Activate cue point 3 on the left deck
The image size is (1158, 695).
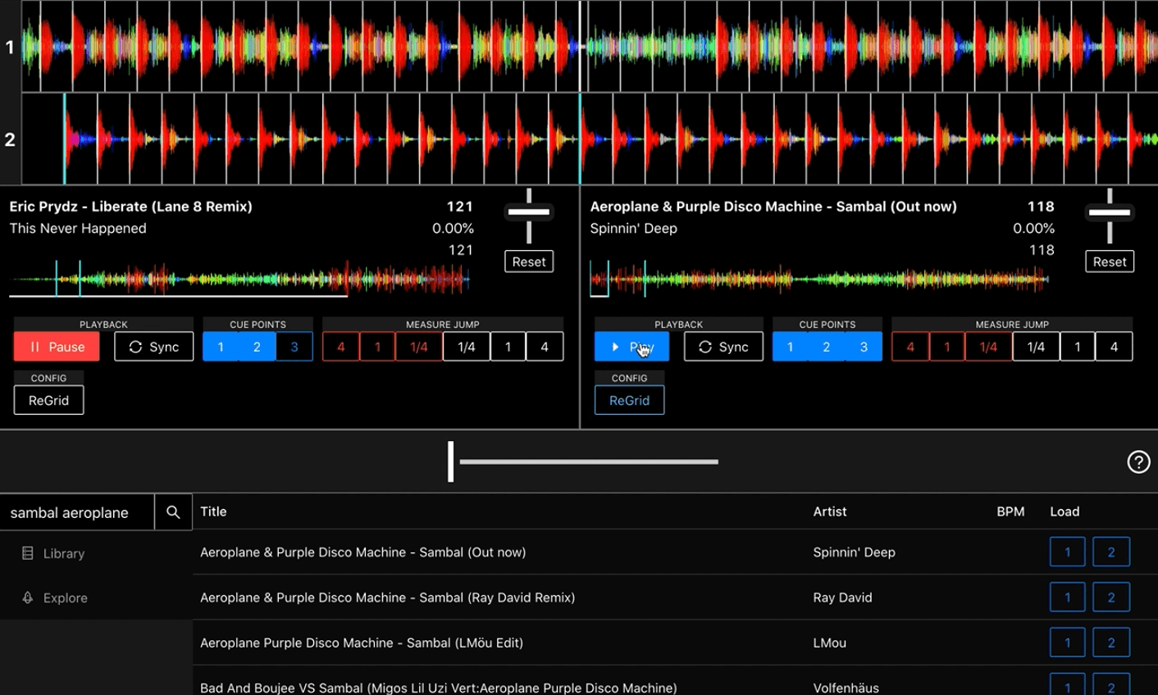[294, 346]
